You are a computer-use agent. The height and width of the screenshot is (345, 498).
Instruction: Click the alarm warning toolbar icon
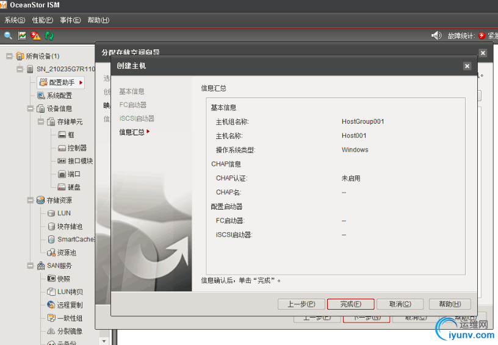35,35
